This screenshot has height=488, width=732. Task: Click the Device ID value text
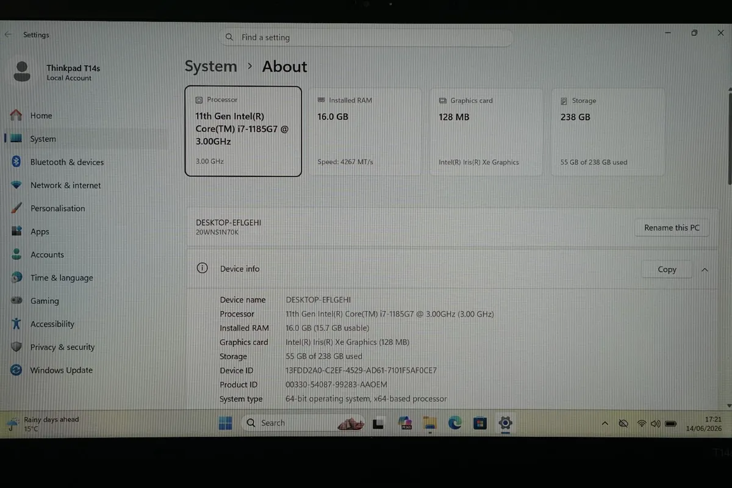tap(361, 370)
